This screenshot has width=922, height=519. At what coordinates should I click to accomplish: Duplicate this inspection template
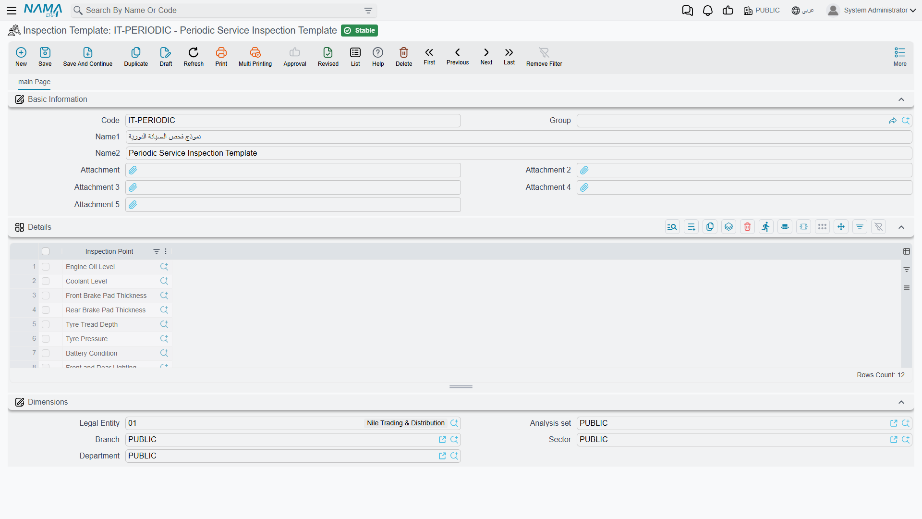tap(136, 56)
